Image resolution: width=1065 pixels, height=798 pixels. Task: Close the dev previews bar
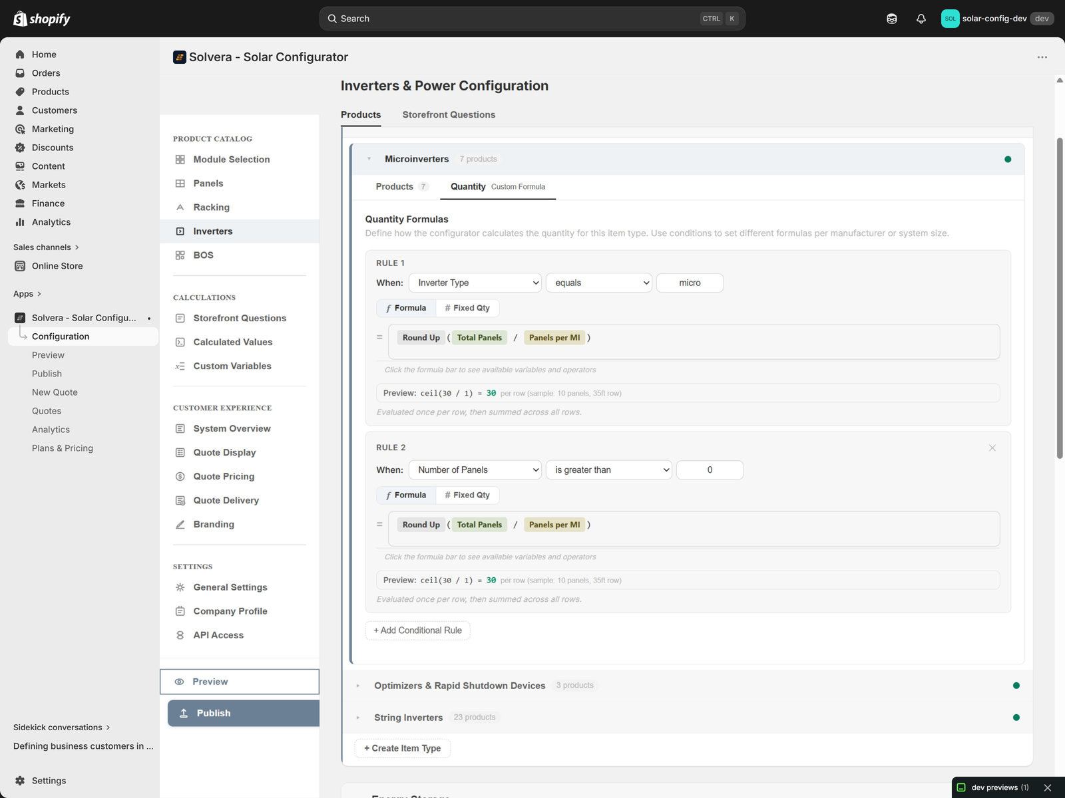point(1048,787)
